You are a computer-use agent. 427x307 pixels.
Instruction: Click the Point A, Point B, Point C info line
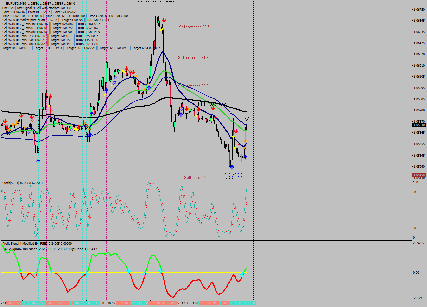point(39,12)
